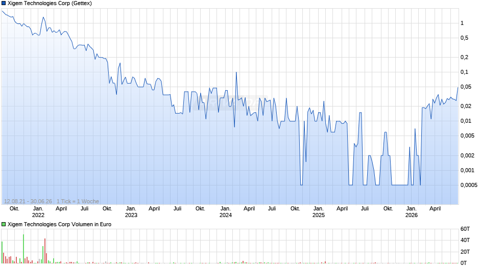The height and width of the screenshot is (268, 480).
Task: Click the 'Jan. 2025' time axis label
Action: [318, 212]
